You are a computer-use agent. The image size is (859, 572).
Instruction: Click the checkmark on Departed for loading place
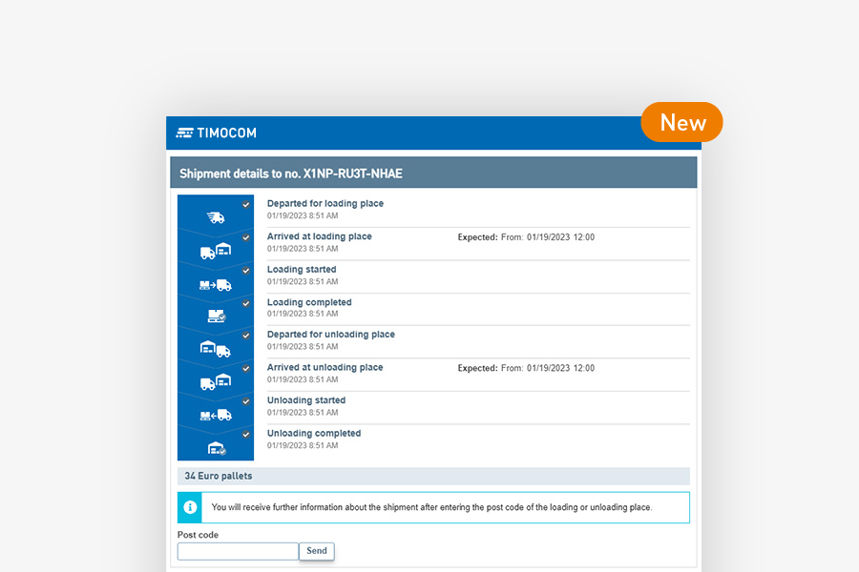point(246,205)
